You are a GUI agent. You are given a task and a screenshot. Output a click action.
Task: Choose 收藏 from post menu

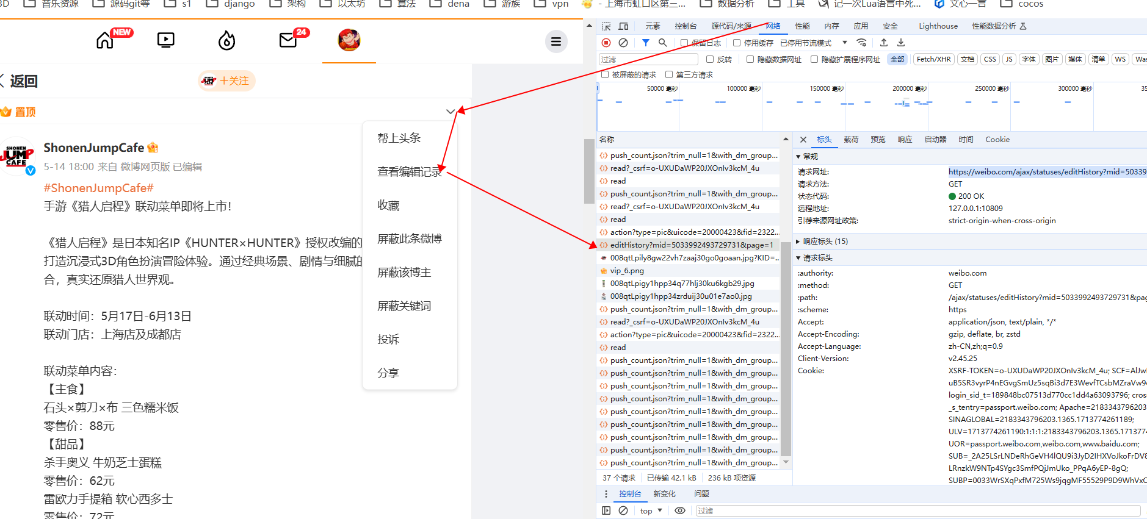410,206
